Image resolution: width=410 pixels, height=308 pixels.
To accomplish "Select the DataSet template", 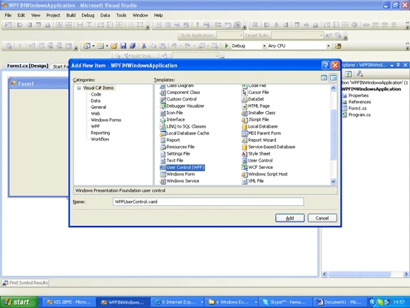I will point(252,99).
